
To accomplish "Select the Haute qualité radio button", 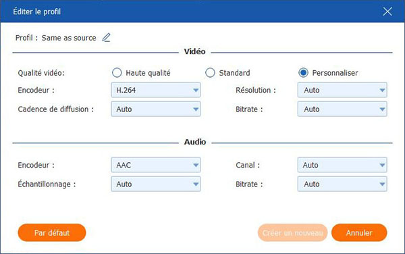I will [117, 73].
